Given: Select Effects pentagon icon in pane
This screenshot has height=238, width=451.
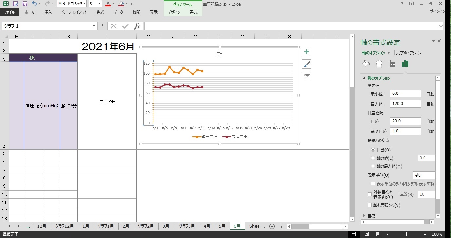Looking at the screenshot, I should (x=379, y=63).
